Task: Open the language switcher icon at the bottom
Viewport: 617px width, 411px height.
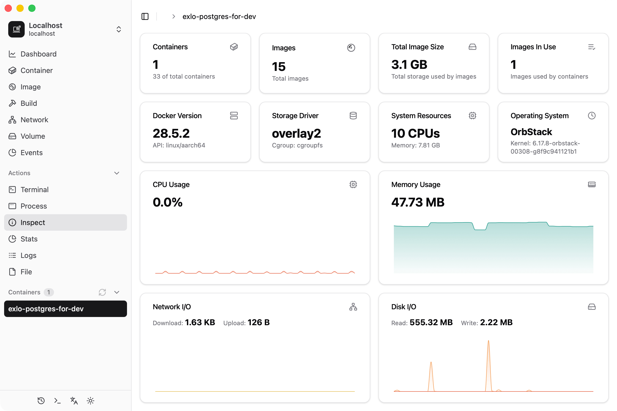Action: [x=74, y=401]
